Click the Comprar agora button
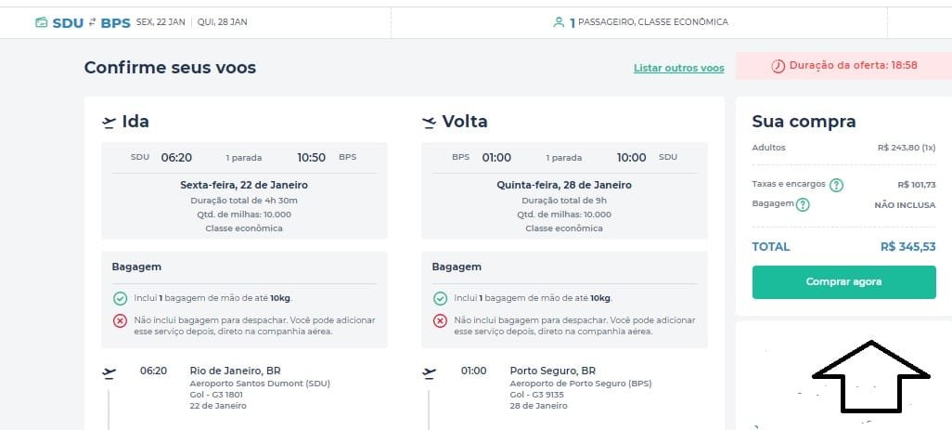Screen dimensions: 952x430 pos(844,281)
